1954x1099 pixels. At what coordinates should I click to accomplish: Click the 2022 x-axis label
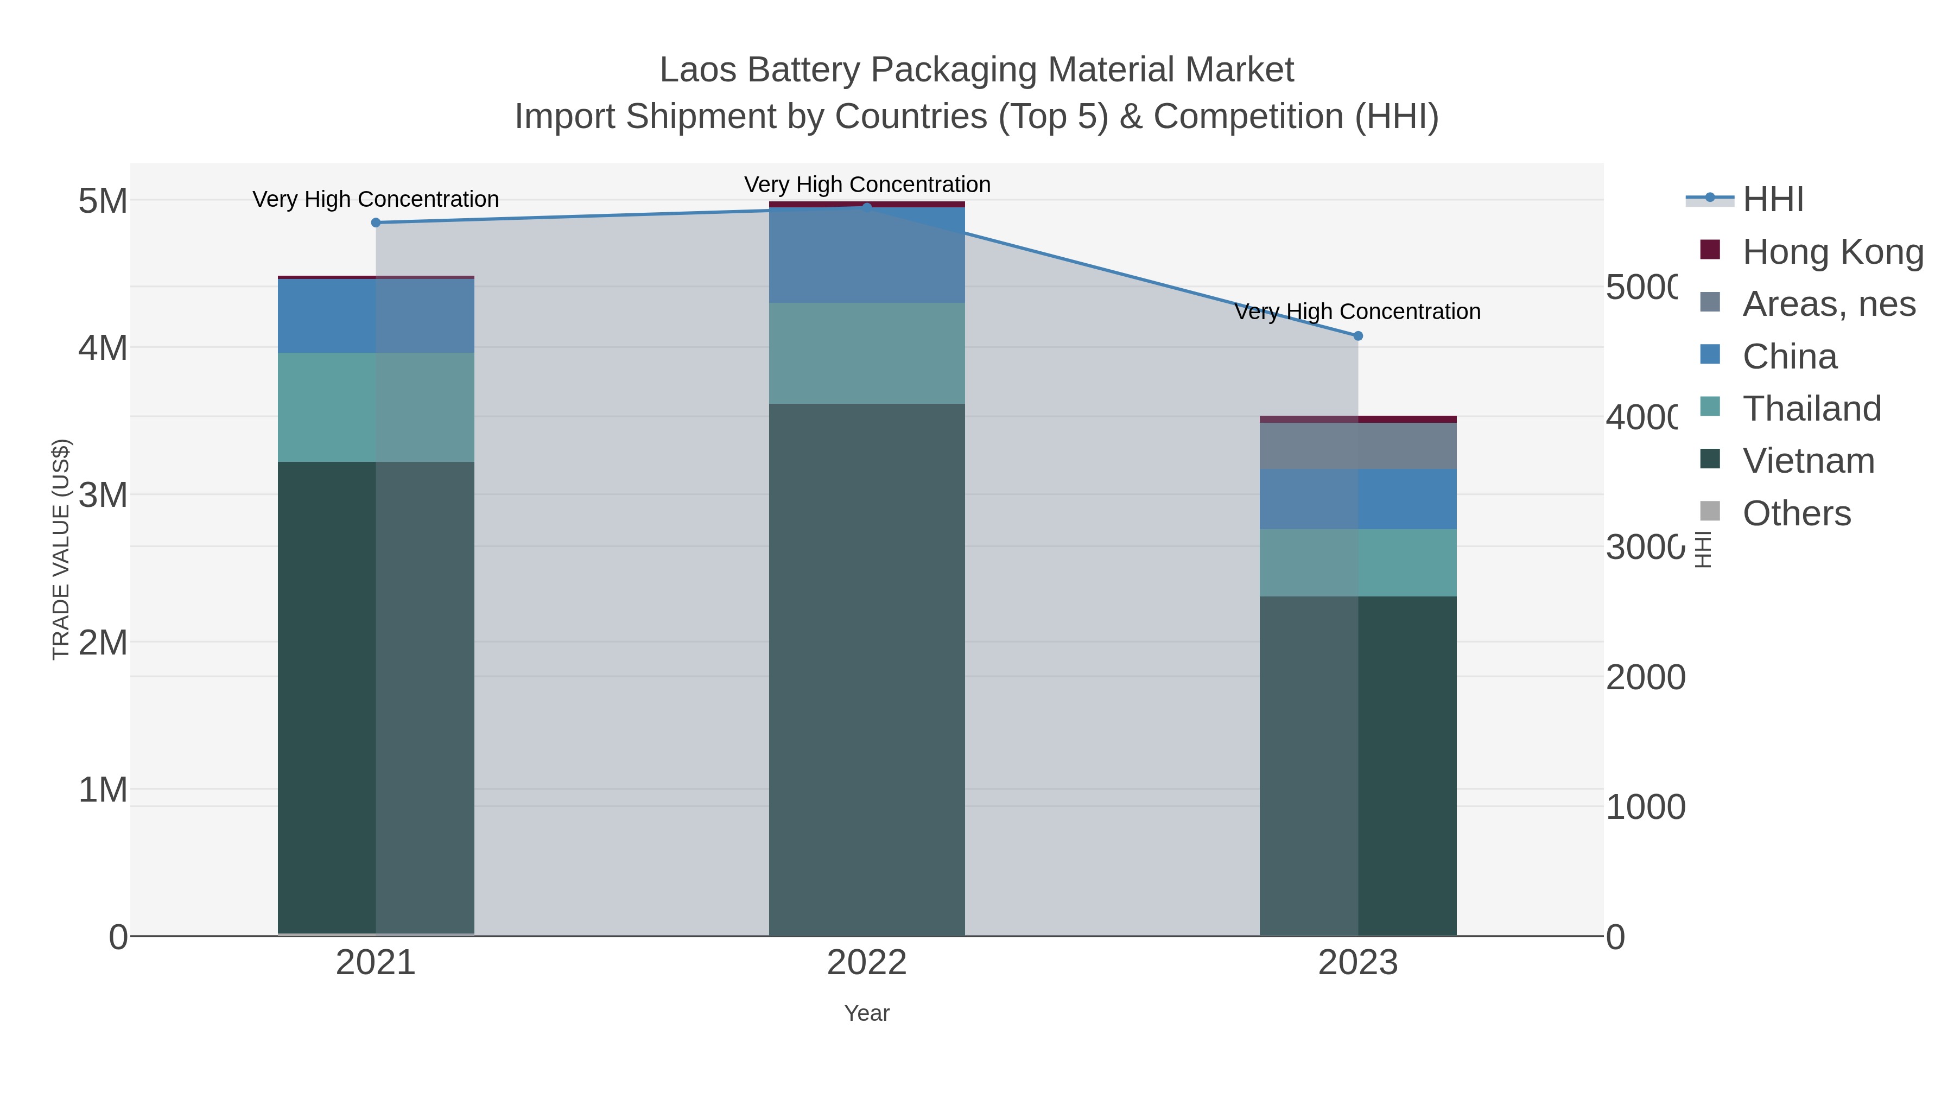tap(867, 962)
